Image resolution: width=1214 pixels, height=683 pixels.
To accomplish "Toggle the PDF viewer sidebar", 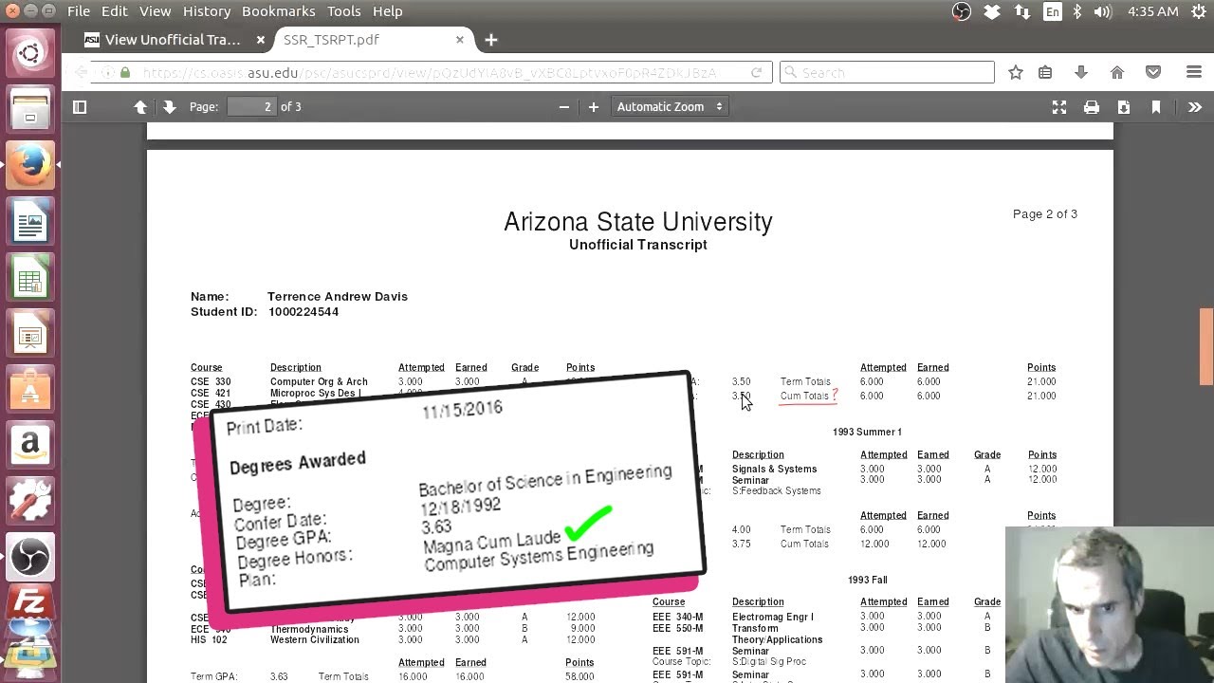I will pos(80,107).
